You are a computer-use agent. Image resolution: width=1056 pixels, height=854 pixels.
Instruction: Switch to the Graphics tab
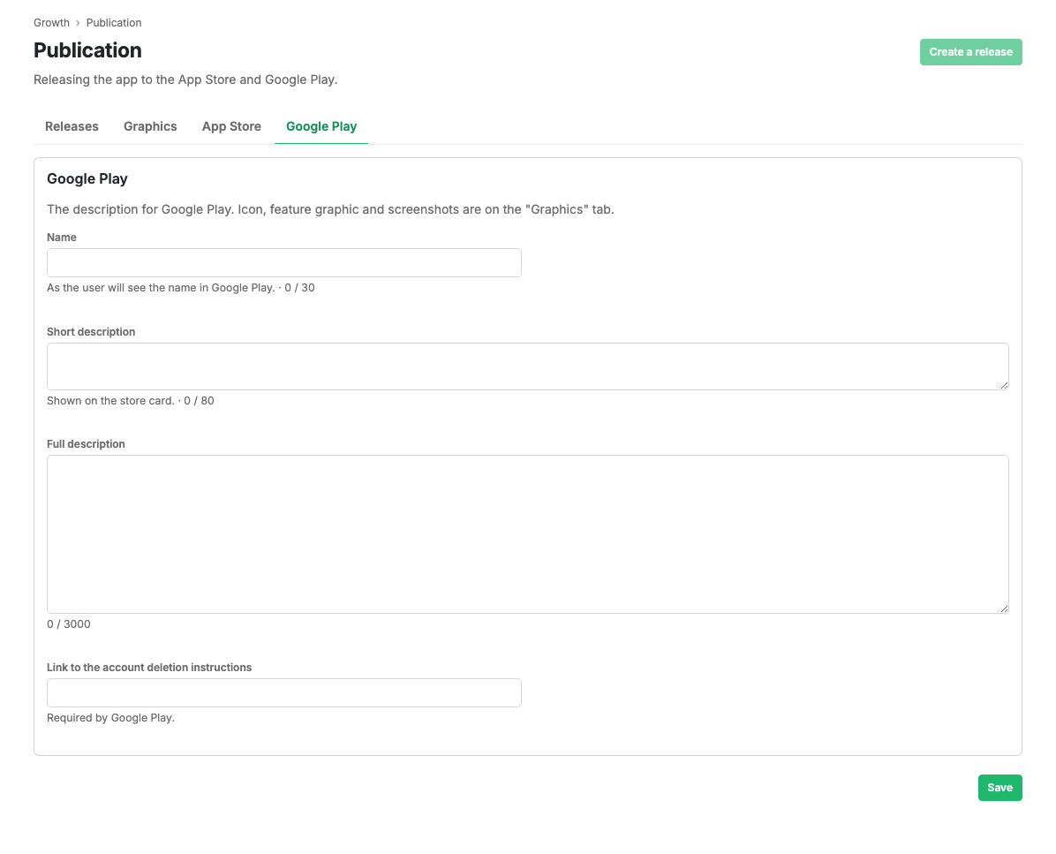click(150, 126)
